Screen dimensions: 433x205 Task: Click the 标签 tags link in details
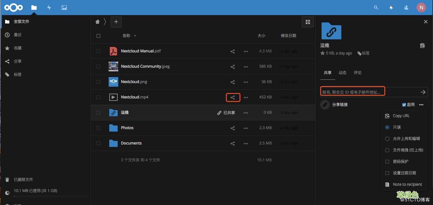[x=363, y=53]
